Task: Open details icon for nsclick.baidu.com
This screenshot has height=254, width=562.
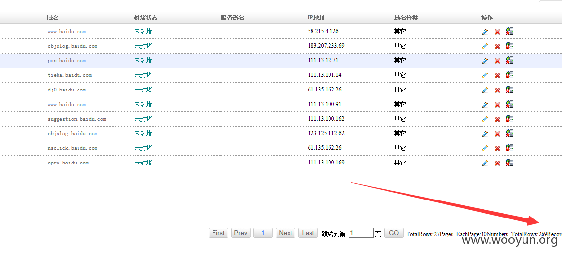Action: [510, 148]
